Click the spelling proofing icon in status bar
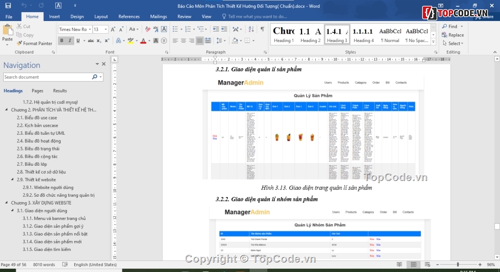The height and width of the screenshot is (272, 500). pos(65,264)
